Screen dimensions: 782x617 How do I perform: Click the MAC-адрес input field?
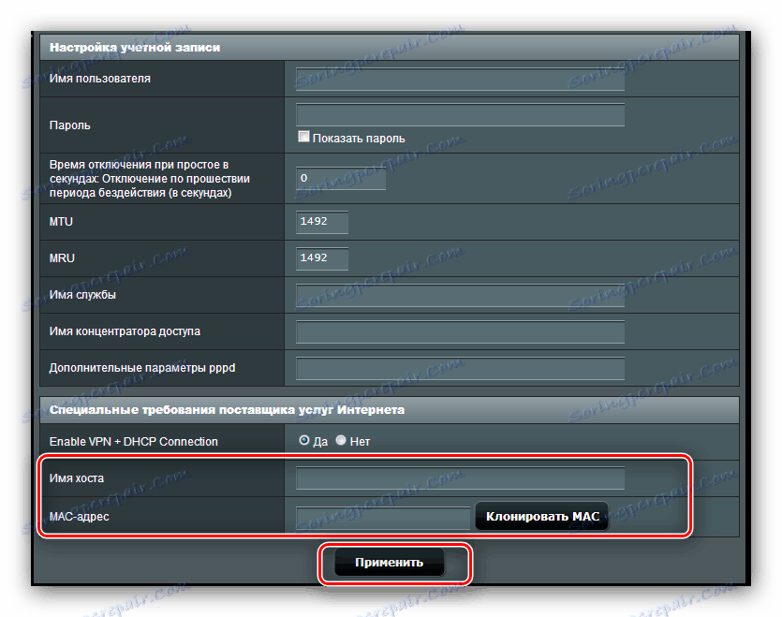click(x=382, y=516)
